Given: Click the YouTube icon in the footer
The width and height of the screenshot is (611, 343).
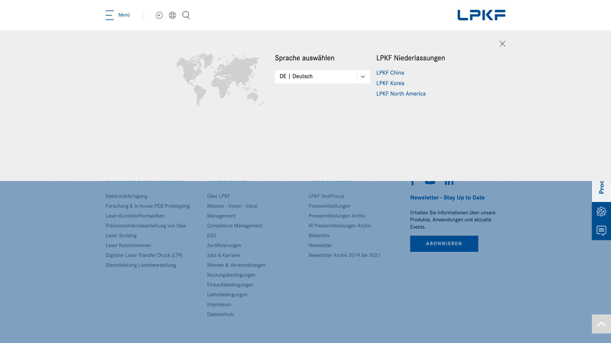Looking at the screenshot, I should [x=430, y=180].
